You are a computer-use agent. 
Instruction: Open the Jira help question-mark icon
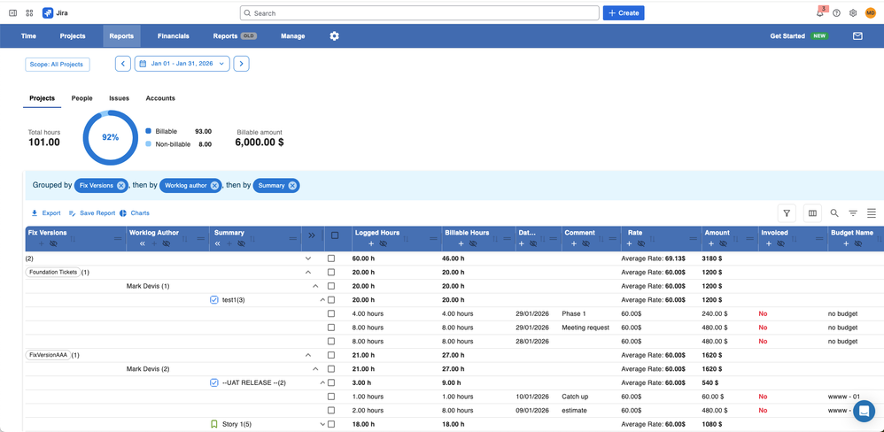point(837,13)
